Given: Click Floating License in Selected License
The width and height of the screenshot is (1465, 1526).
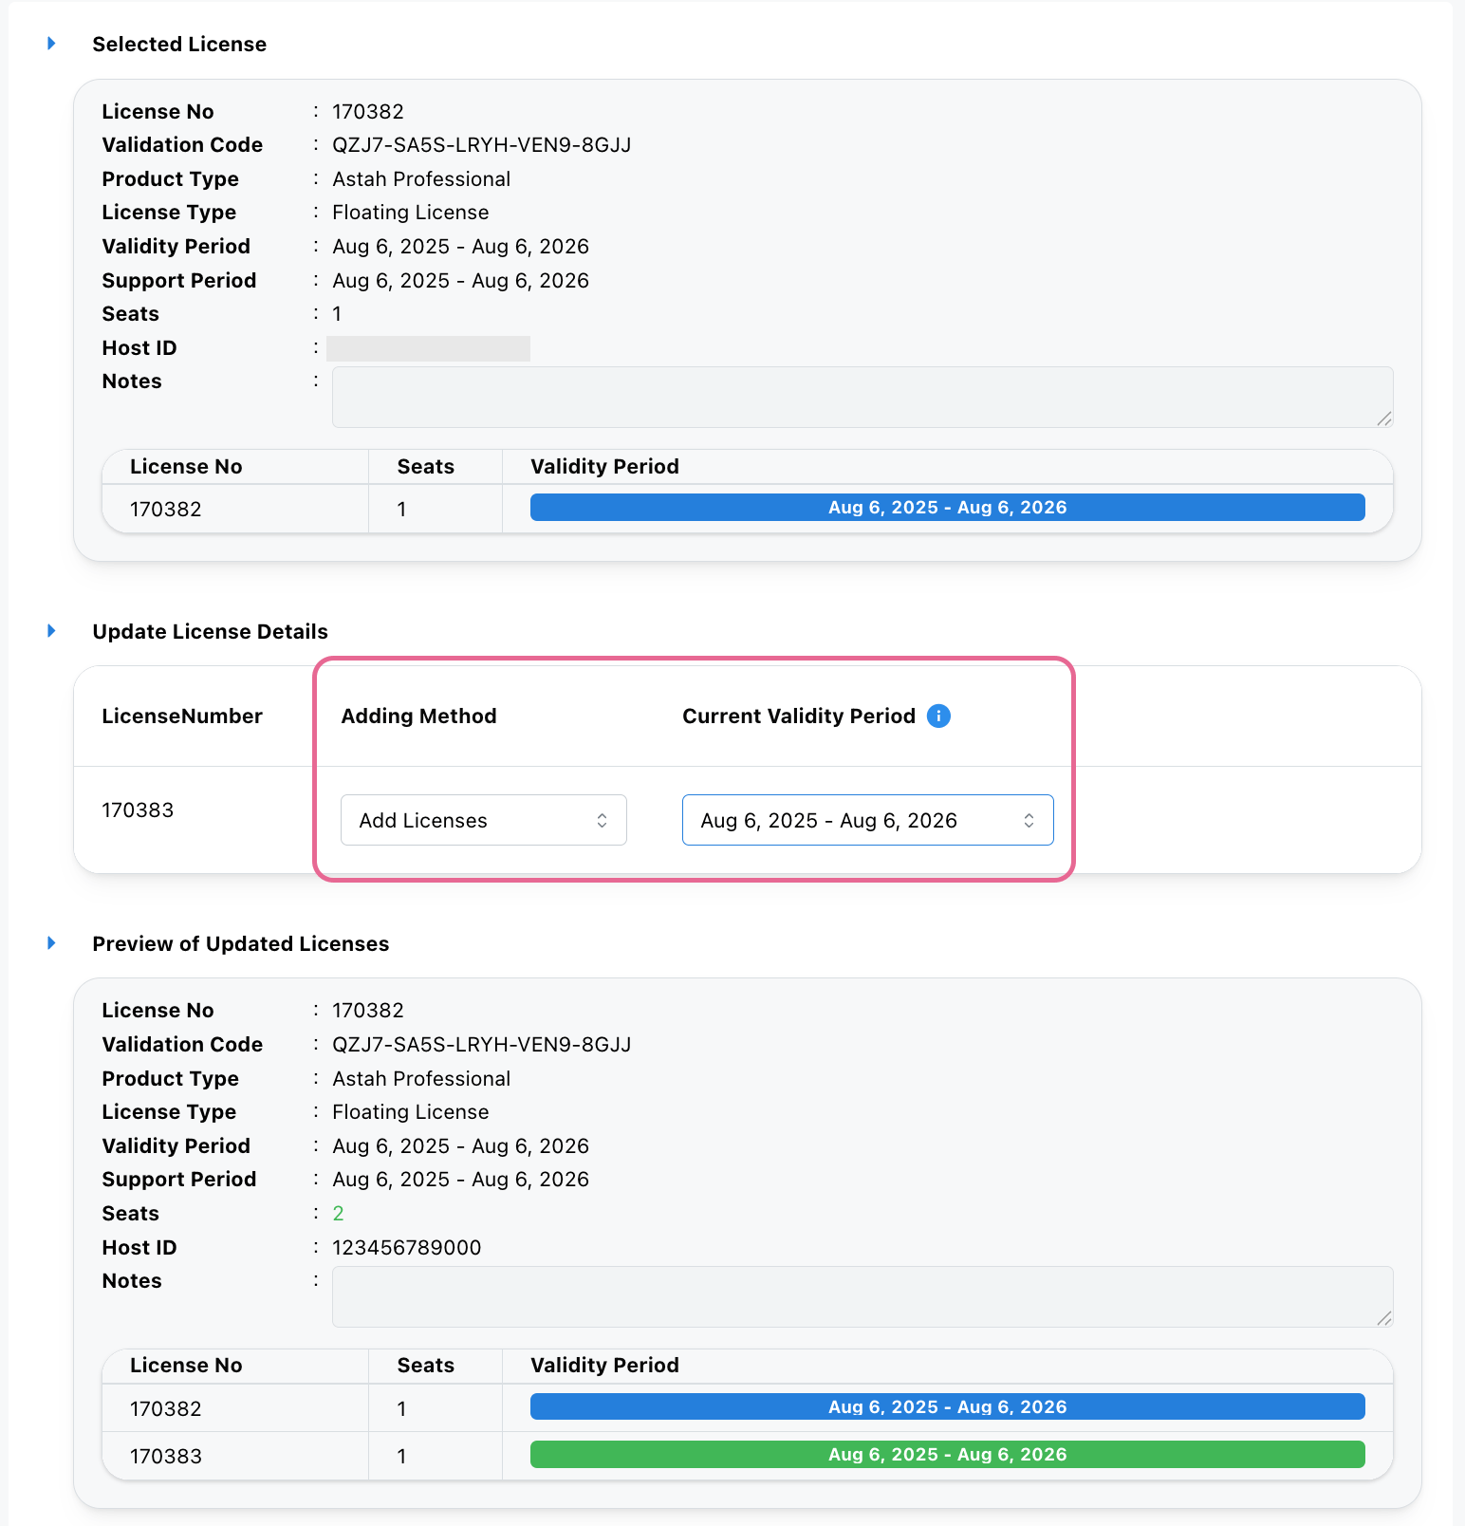Looking at the screenshot, I should click(x=411, y=213).
